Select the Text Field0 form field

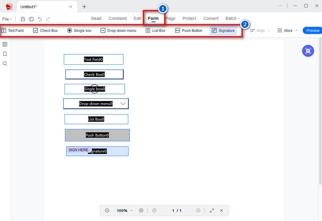click(94, 59)
